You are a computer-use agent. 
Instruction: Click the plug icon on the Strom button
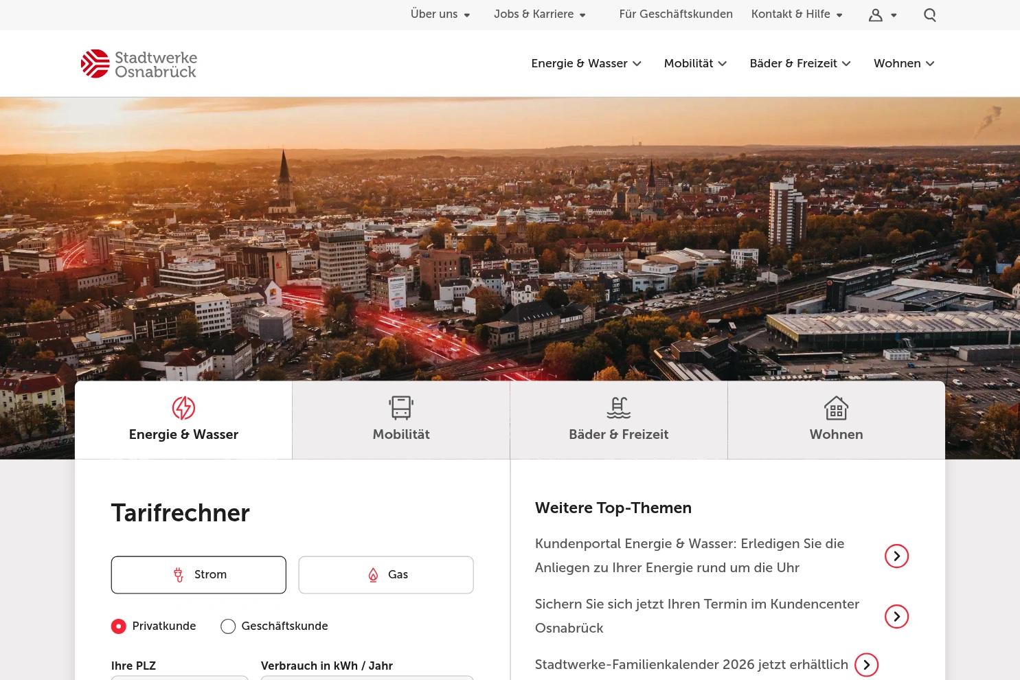[178, 575]
